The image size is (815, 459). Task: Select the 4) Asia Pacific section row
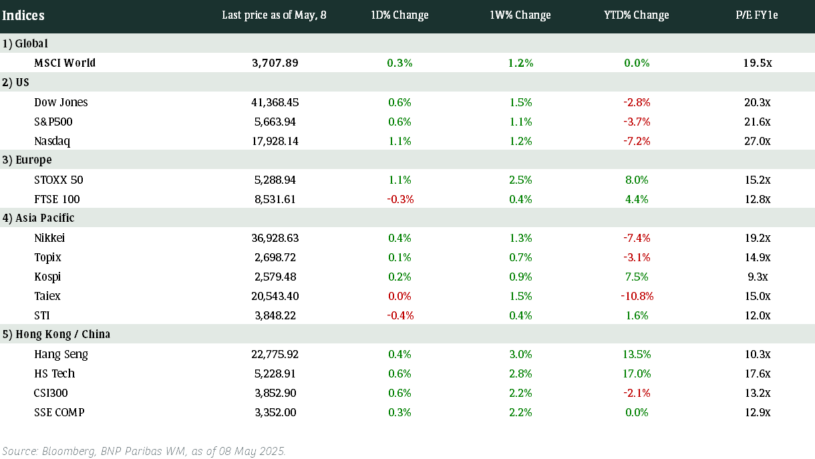tap(407, 218)
